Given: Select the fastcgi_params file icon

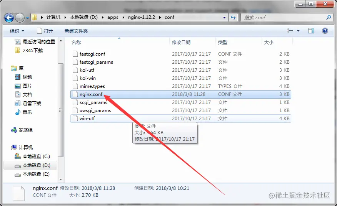Looking at the screenshot, I should (x=75, y=62).
